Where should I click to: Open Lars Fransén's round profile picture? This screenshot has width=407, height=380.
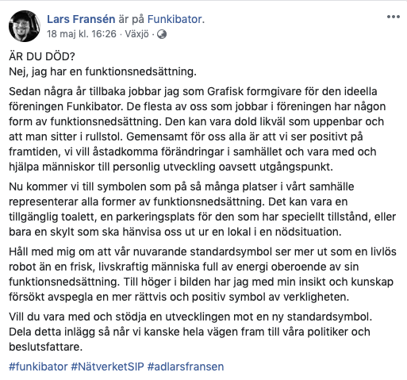[x=25, y=26]
